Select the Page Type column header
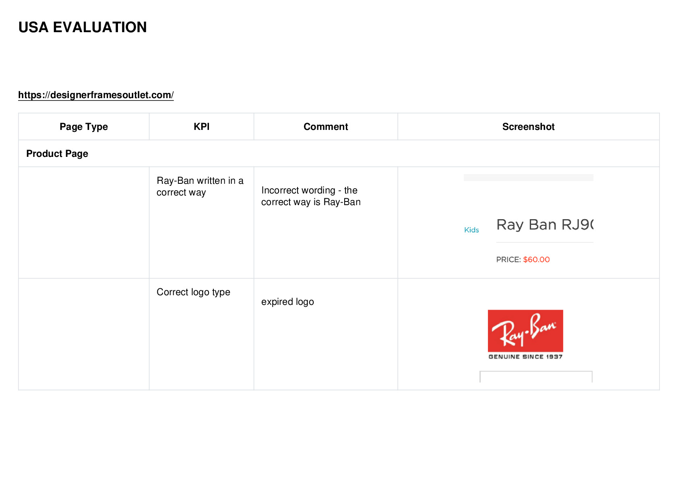Image resolution: width=678 pixels, height=479 pixels. click(x=84, y=127)
